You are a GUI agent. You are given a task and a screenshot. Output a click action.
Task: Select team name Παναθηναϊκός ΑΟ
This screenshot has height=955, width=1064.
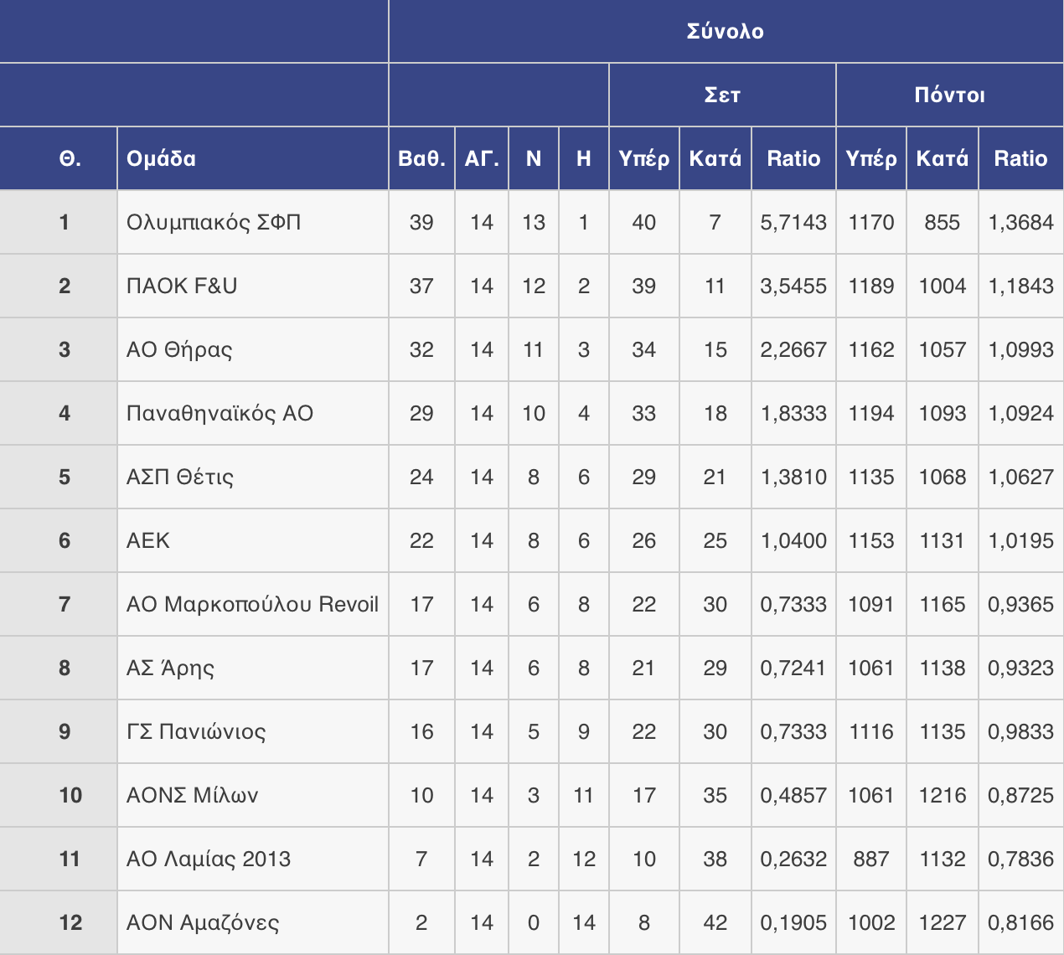(220, 413)
